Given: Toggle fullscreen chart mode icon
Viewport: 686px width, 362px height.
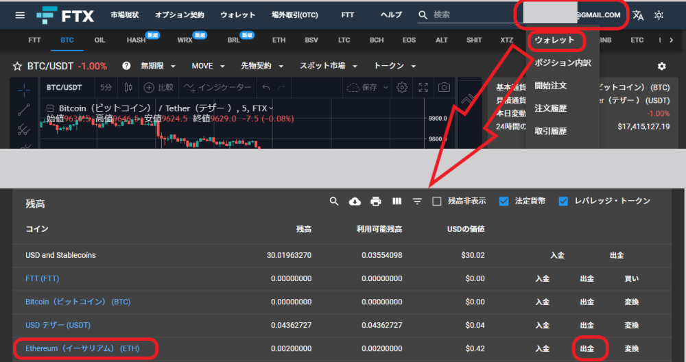Looking at the screenshot, I should [423, 88].
